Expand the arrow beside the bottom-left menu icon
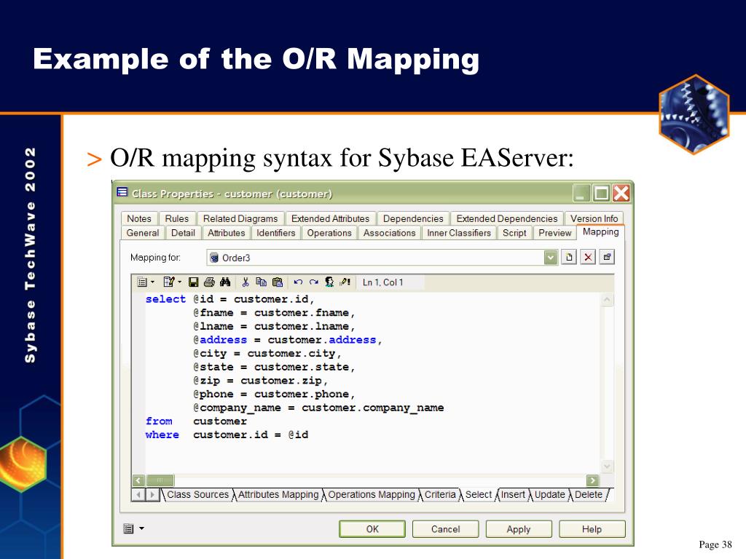The height and width of the screenshot is (559, 746). click(141, 528)
